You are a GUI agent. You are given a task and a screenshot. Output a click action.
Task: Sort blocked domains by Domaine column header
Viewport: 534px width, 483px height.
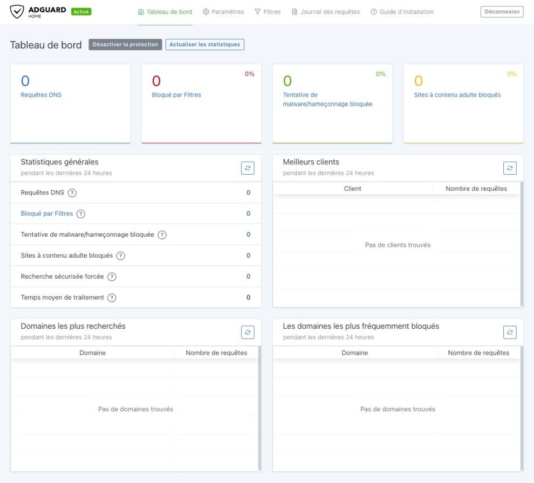[x=354, y=353]
